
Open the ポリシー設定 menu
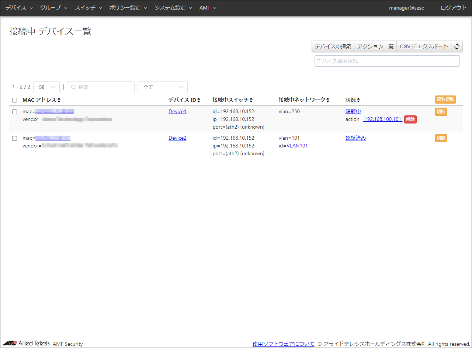[128, 8]
